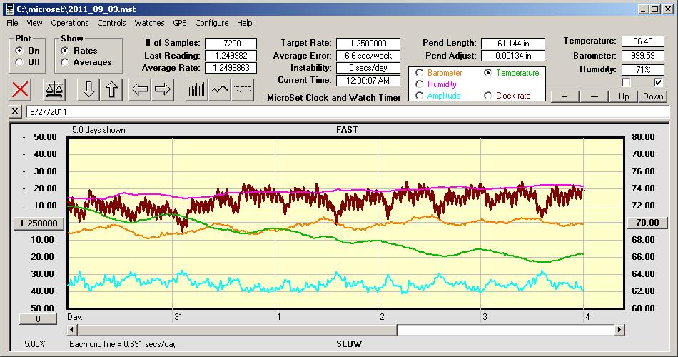
Task: Open the File menu
Action: [12, 23]
